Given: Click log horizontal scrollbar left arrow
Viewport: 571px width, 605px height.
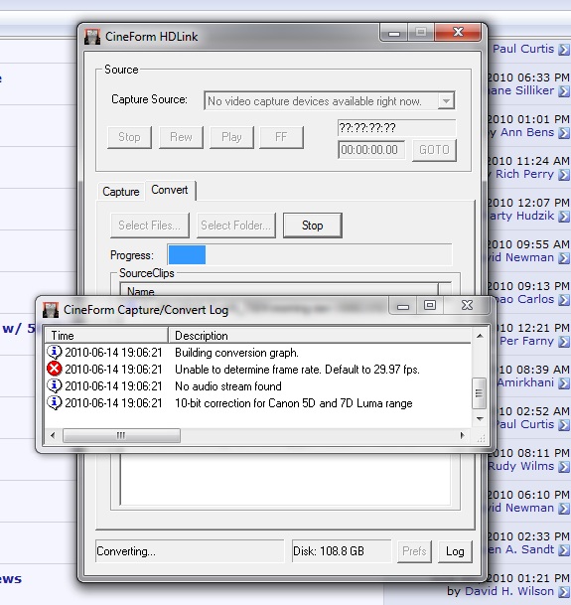Looking at the screenshot, I should point(53,435).
